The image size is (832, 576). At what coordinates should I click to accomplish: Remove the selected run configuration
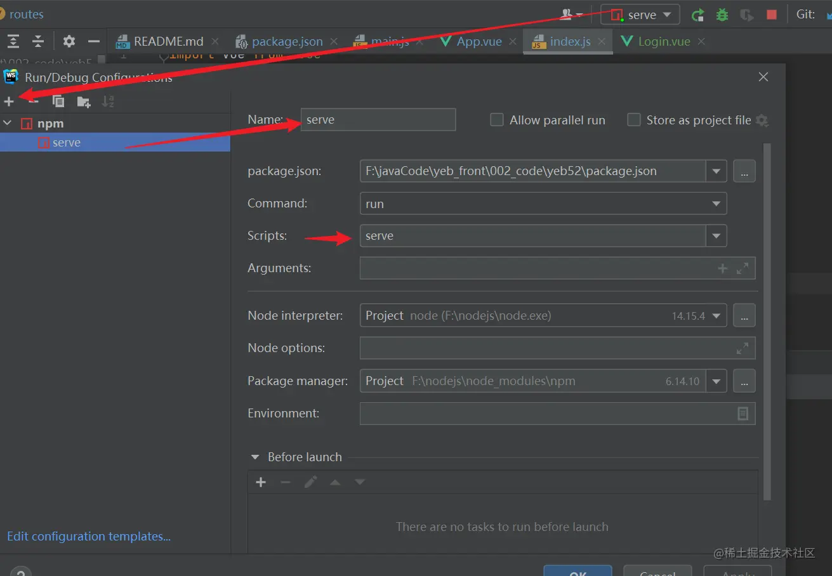pos(34,101)
